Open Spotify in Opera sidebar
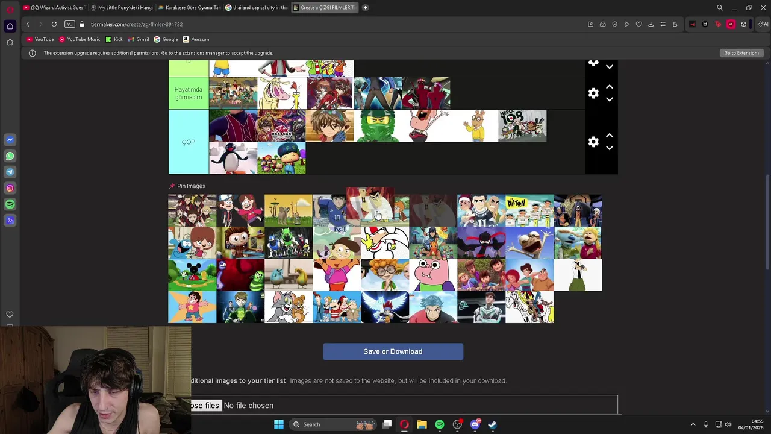The height and width of the screenshot is (434, 771). point(10,204)
